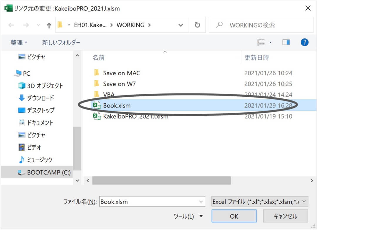Click horizontal scrollbar right arrow
Image resolution: width=376 pixels, height=230 pixels.
point(312,181)
